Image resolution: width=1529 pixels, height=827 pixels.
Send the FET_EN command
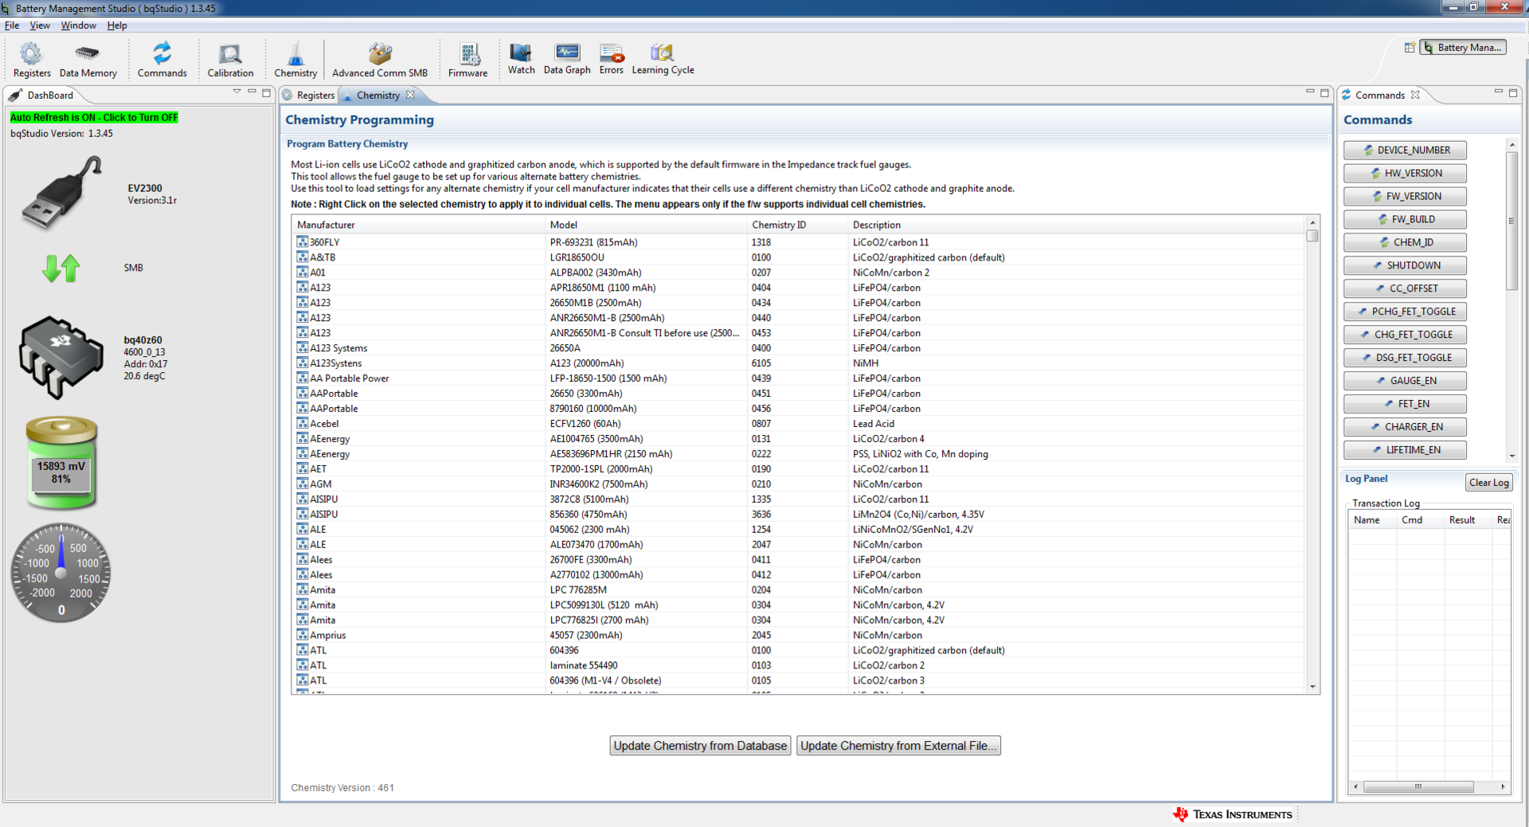click(x=1405, y=404)
